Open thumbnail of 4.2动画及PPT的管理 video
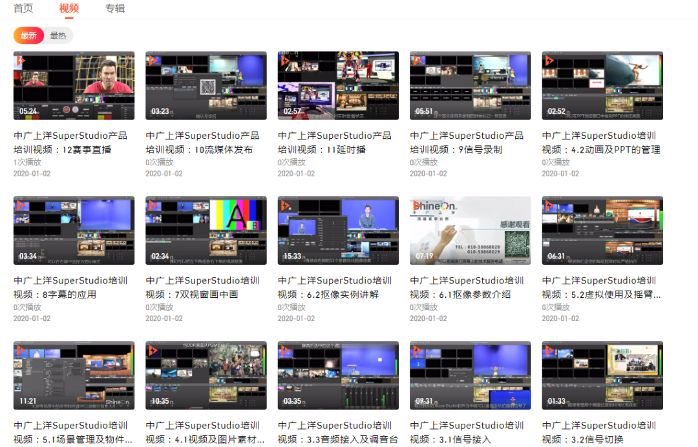 (602, 85)
